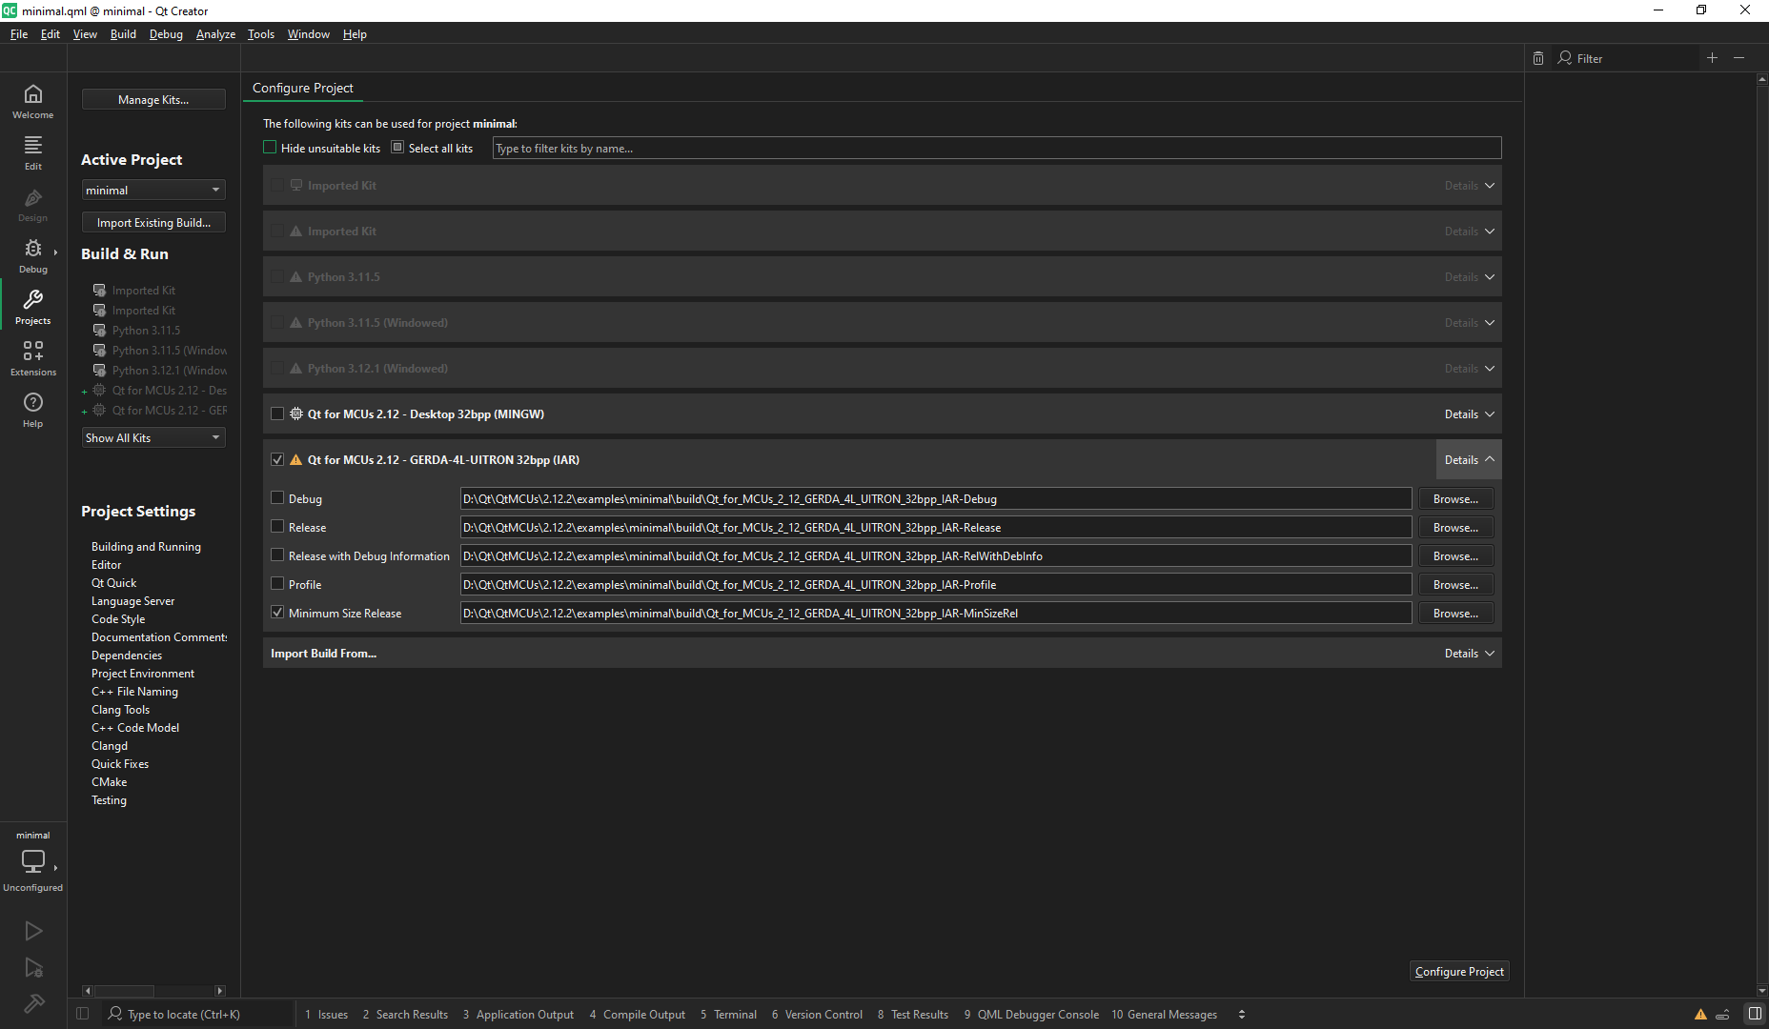Click the kit filter by name field
Viewport: 1769px width, 1029px height.
pyautogui.click(x=997, y=148)
